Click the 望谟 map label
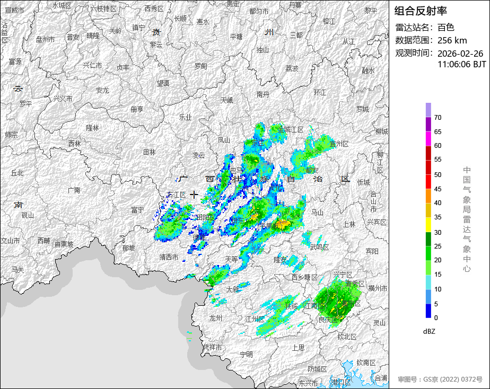 click(x=163, y=83)
